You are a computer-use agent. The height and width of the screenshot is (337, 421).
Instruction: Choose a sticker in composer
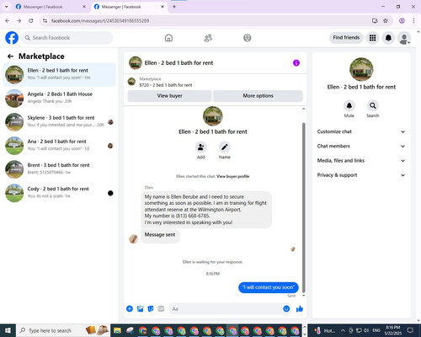[151, 309]
